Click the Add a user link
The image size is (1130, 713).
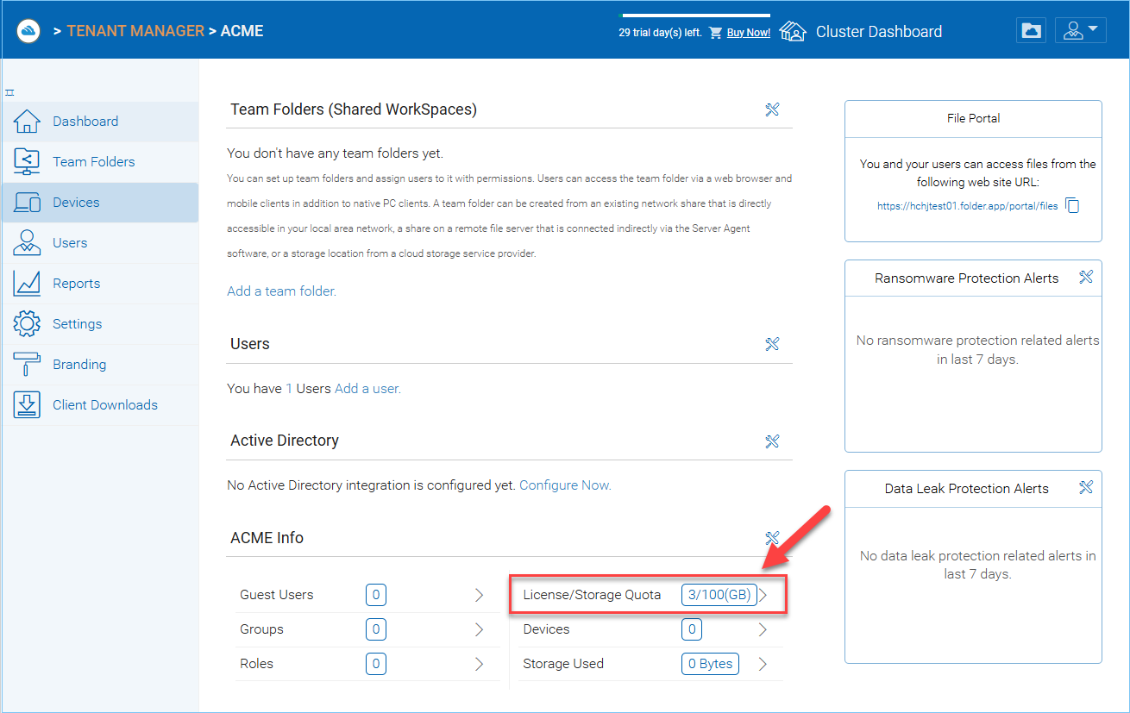click(367, 389)
